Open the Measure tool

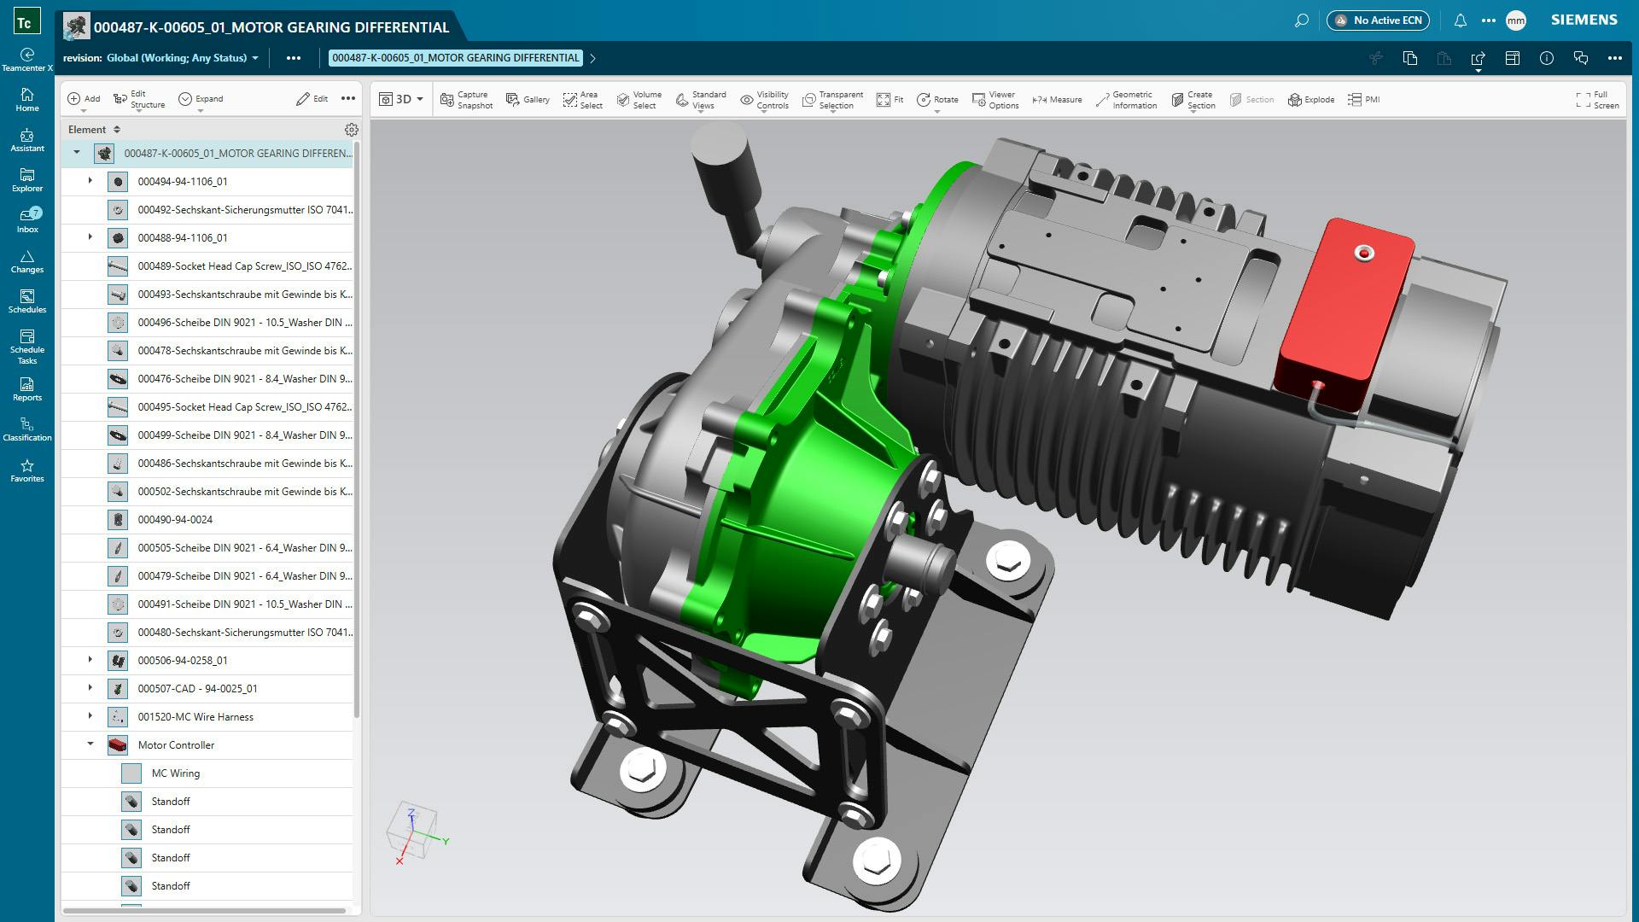click(1057, 99)
